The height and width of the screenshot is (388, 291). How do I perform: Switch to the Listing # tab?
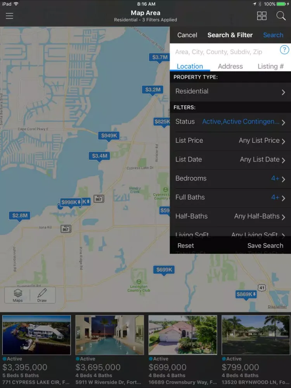click(270, 66)
